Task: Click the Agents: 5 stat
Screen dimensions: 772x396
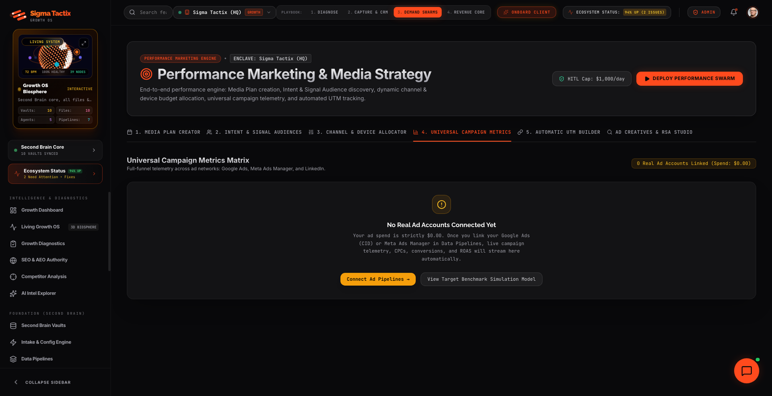Action: tap(36, 120)
